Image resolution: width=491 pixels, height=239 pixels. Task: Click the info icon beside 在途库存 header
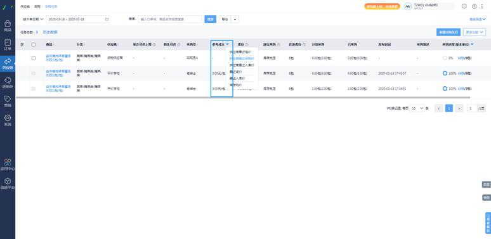click(x=304, y=45)
